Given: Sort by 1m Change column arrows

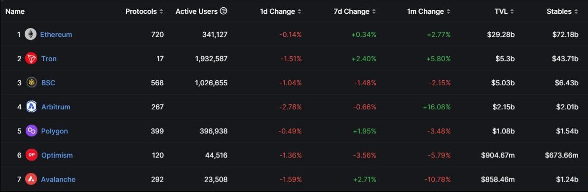Looking at the screenshot, I should [448, 12].
